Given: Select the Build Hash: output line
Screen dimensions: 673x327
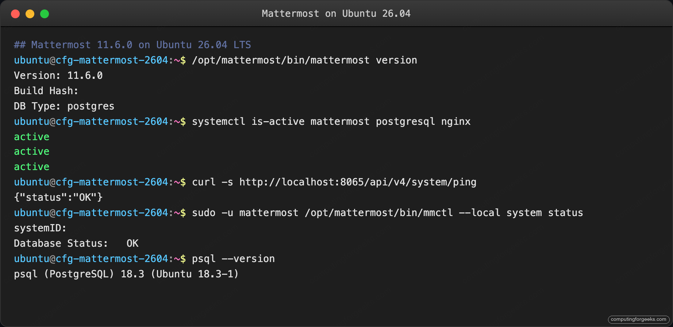Looking at the screenshot, I should [x=46, y=91].
